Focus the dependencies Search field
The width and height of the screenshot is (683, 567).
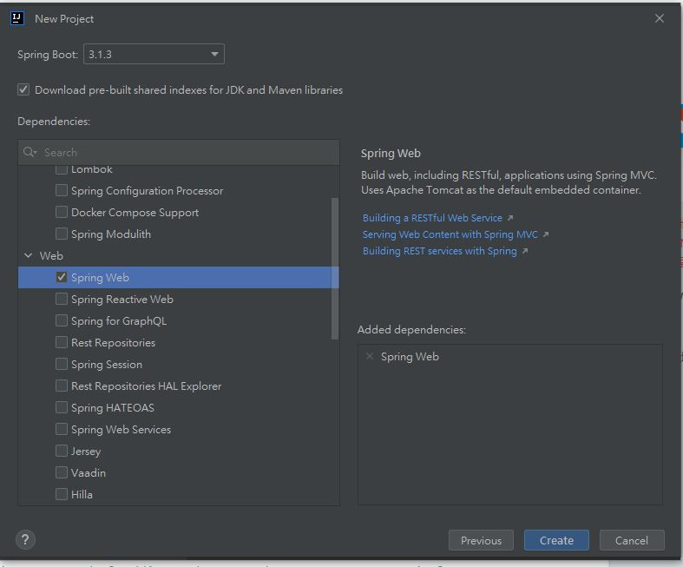[x=179, y=152]
